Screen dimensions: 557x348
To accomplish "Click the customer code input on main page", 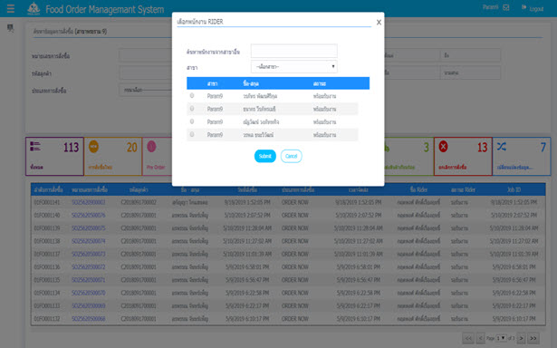I will [146, 72].
